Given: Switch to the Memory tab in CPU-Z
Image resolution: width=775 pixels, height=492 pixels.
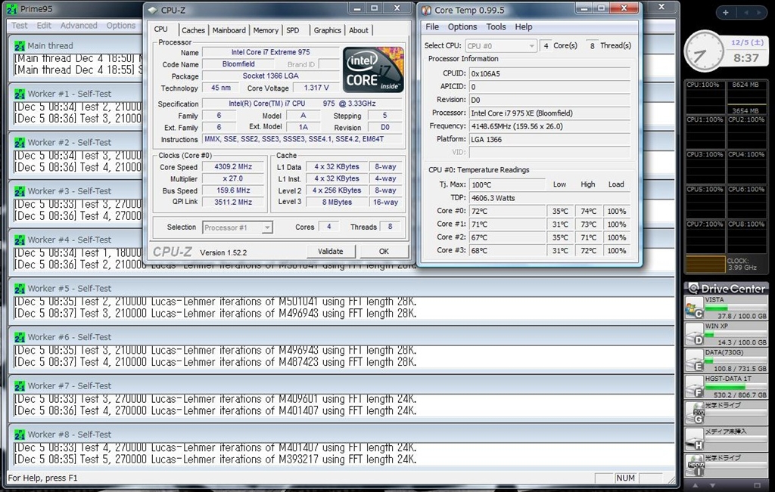Looking at the screenshot, I should tap(266, 30).
